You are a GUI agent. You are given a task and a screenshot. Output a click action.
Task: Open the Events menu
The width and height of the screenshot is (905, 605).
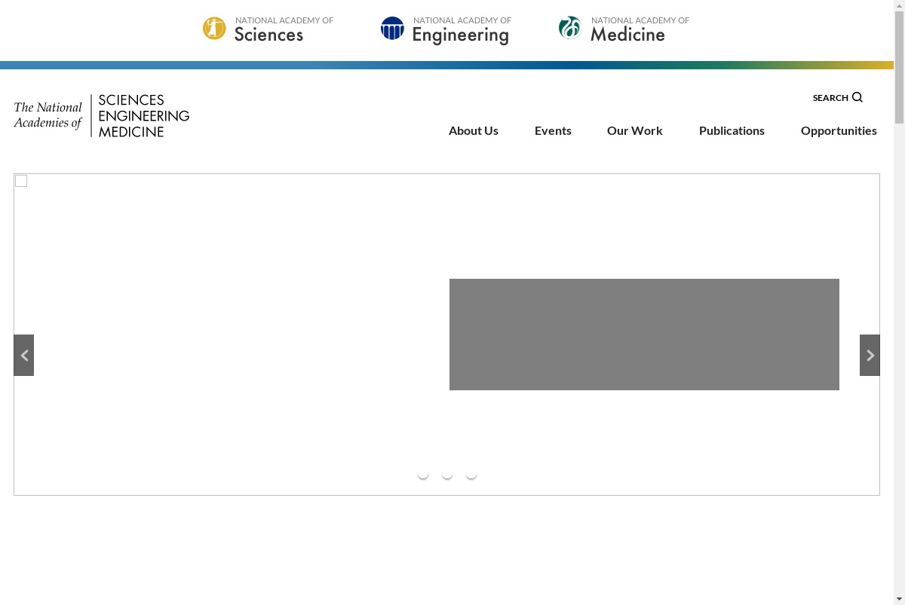click(553, 130)
